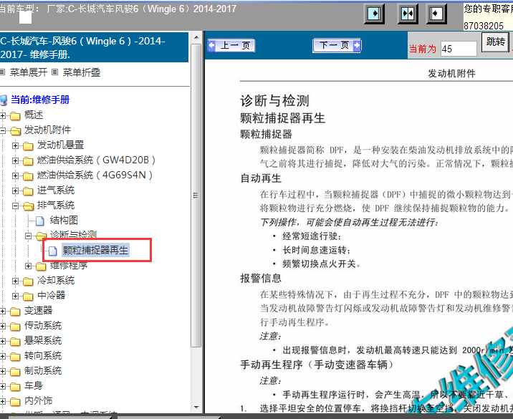The height and width of the screenshot is (419, 513).
Task: Expand the 进气系统 folder
Action: (15, 191)
